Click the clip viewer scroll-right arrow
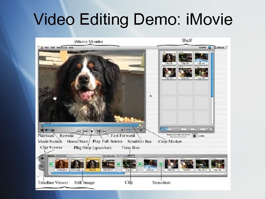266x199 pixels. click(225, 173)
